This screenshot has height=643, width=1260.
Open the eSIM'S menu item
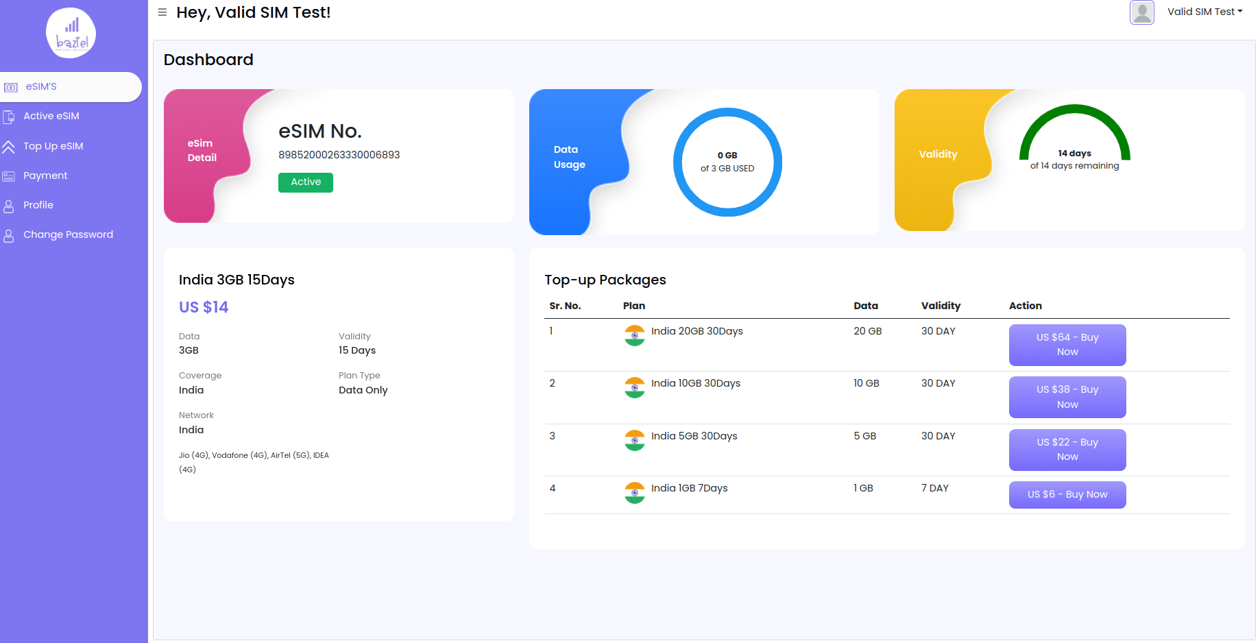click(71, 87)
